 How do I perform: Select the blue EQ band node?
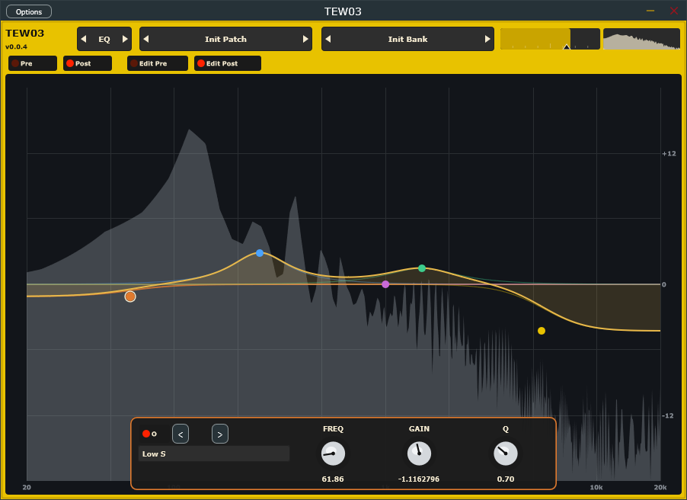tap(260, 253)
